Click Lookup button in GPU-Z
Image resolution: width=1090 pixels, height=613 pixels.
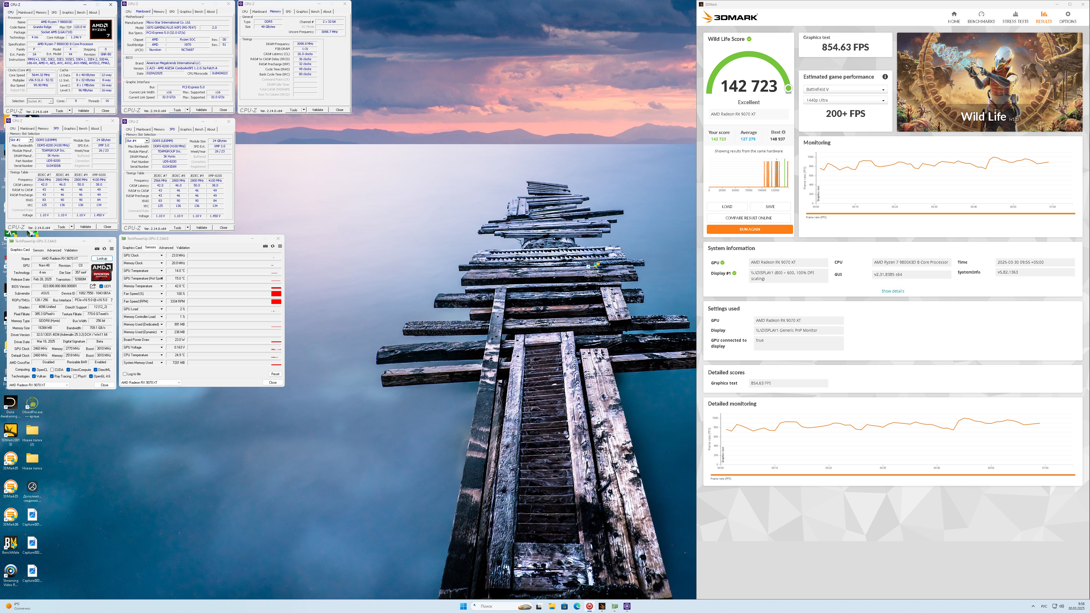tap(102, 259)
